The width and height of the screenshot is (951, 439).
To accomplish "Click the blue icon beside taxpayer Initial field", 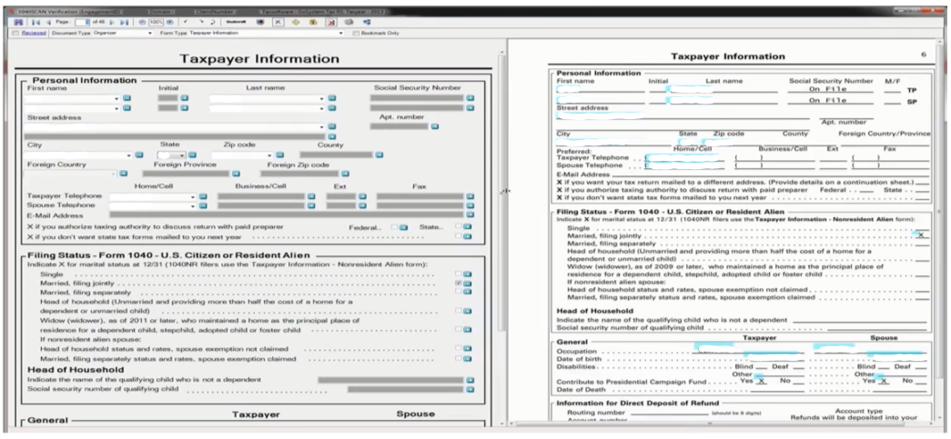I will [x=185, y=98].
